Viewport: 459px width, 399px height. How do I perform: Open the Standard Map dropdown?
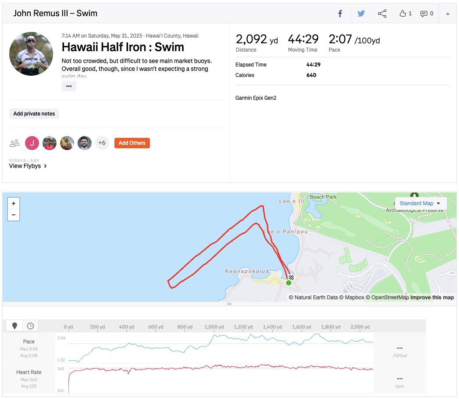(x=420, y=203)
